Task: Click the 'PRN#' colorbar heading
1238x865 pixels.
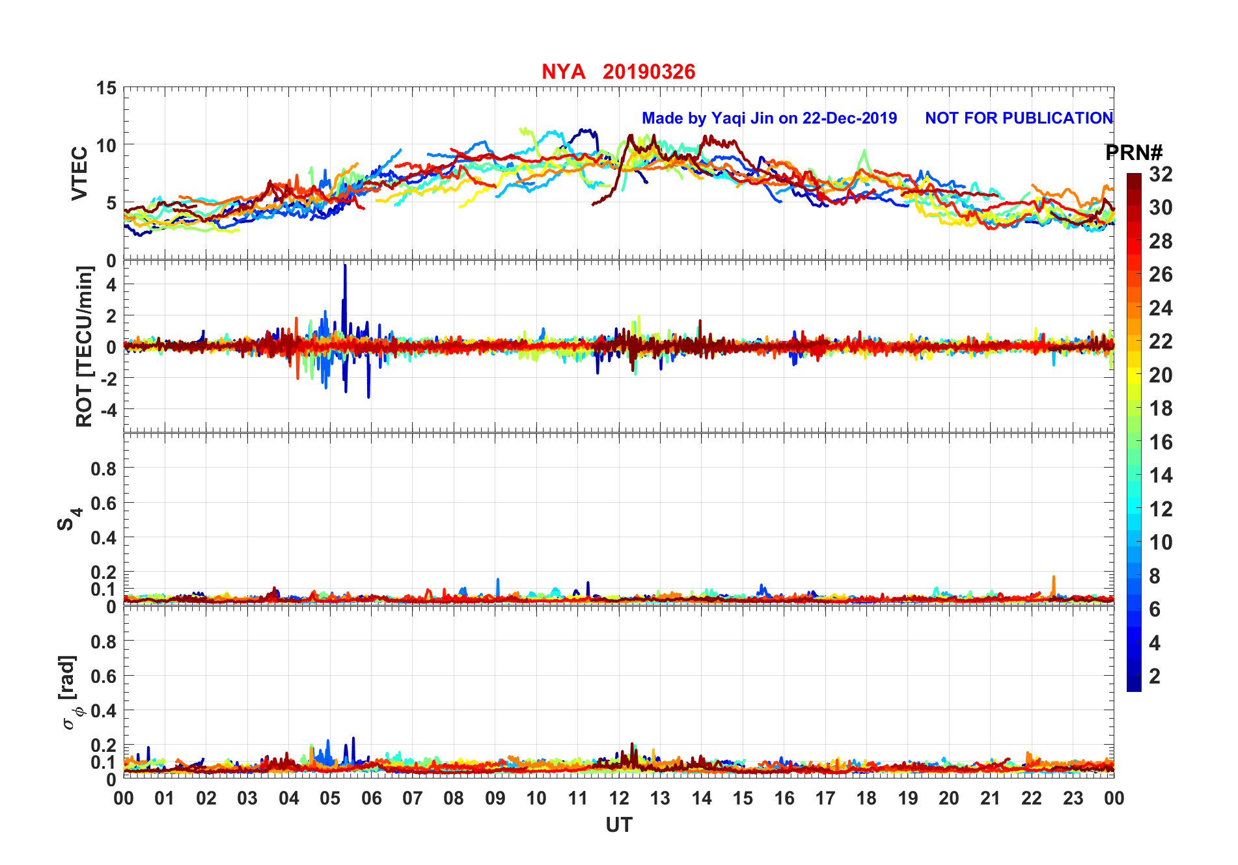Action: (1134, 153)
